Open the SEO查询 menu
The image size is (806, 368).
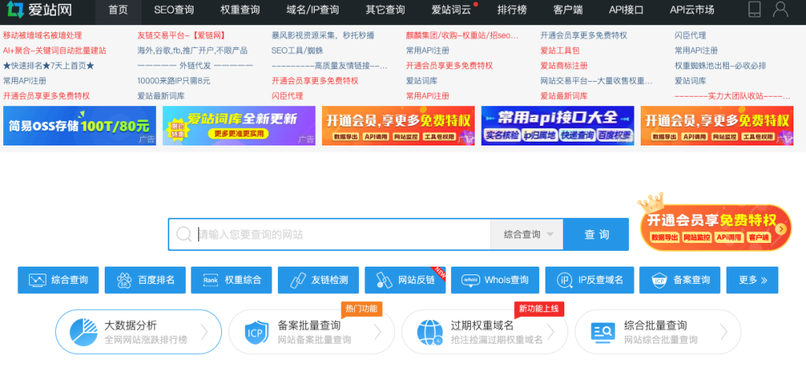(174, 9)
